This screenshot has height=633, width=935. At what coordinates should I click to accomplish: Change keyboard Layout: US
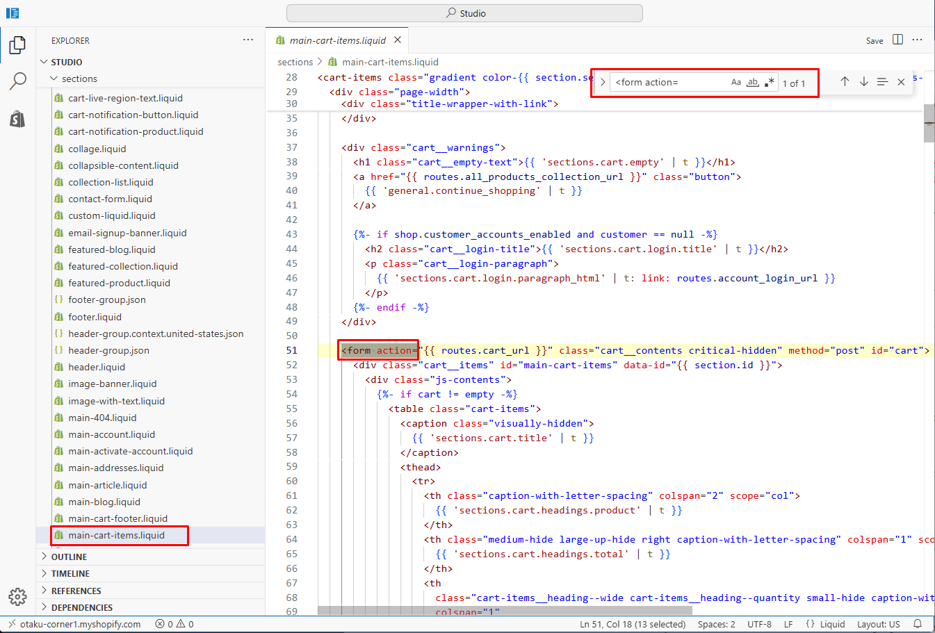pyautogui.click(x=878, y=624)
